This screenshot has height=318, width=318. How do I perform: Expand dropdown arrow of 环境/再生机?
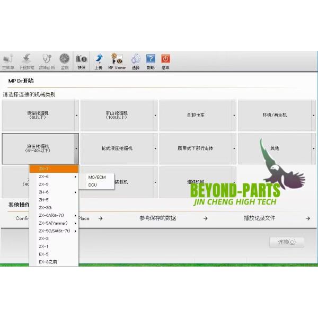[x=314, y=115]
